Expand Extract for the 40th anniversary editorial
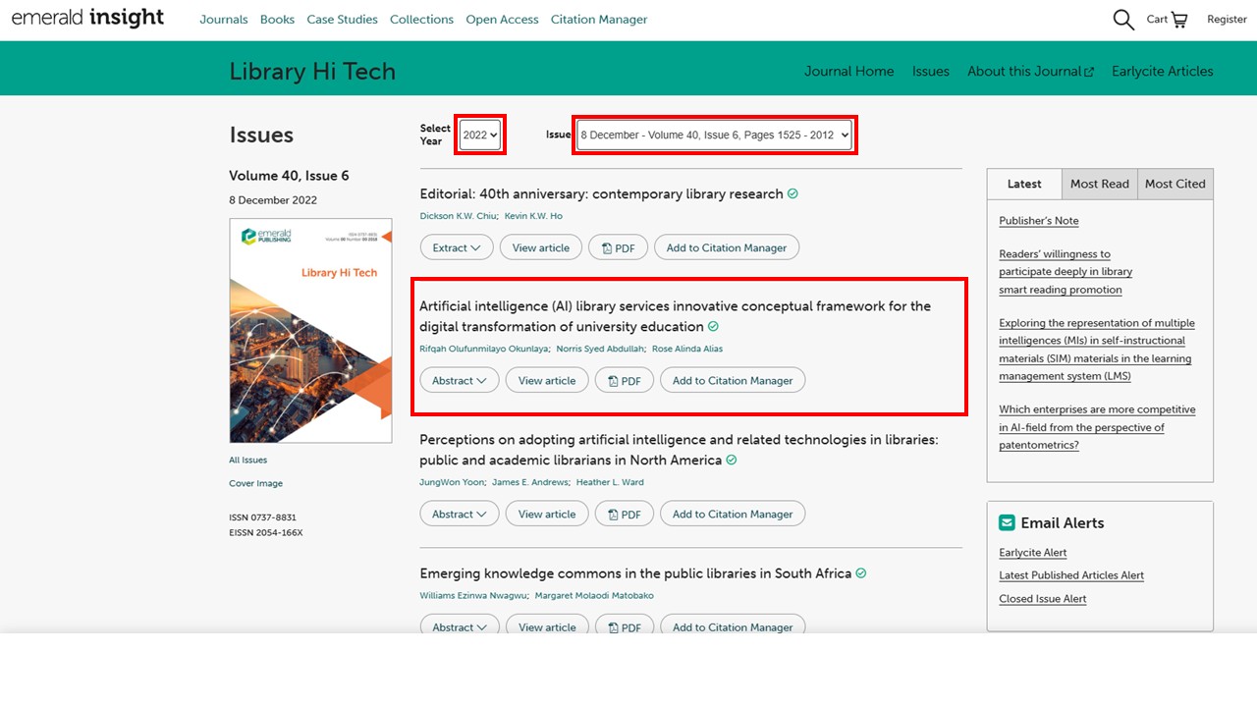 457,247
